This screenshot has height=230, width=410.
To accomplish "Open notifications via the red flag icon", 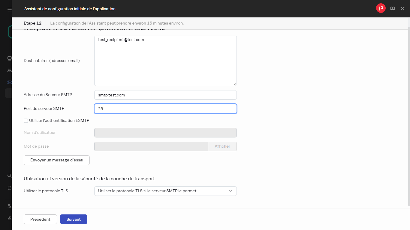I will point(381,8).
